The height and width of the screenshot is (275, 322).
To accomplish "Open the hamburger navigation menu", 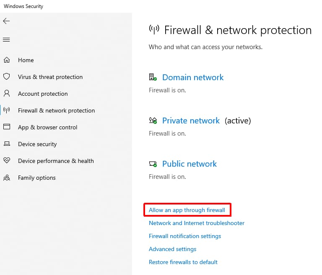I will (x=6, y=40).
